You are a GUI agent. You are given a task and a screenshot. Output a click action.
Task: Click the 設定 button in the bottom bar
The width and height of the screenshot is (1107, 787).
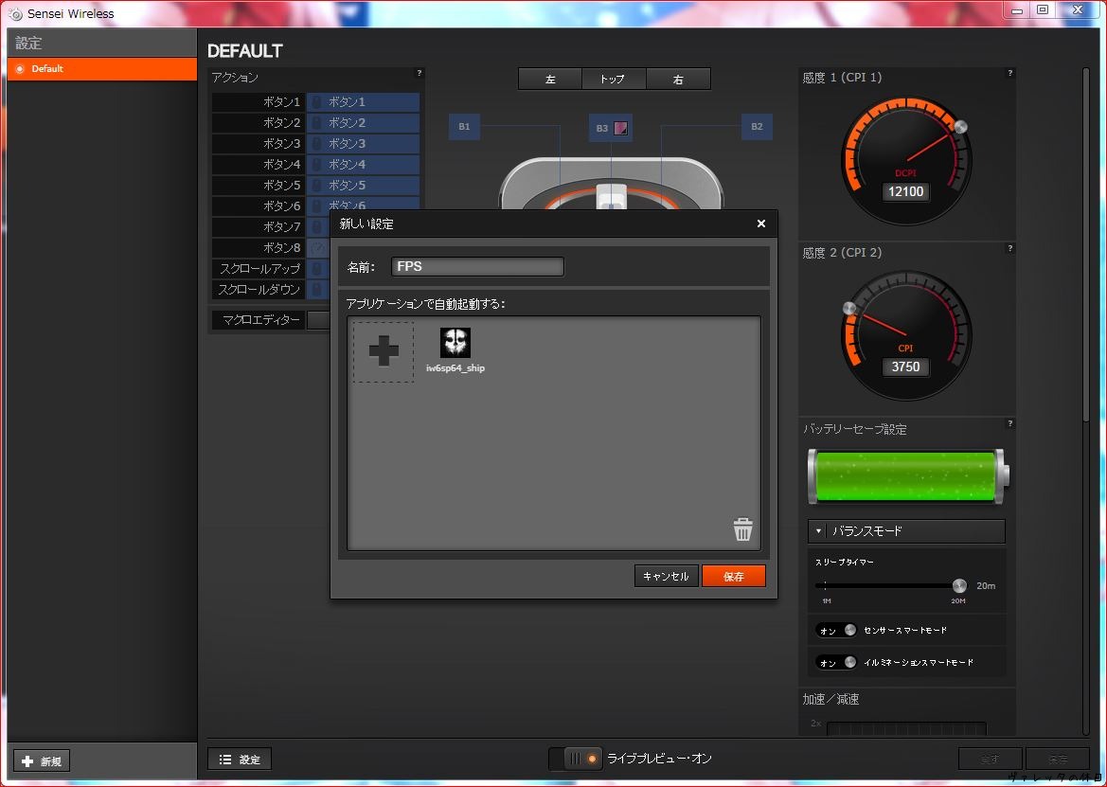point(240,760)
